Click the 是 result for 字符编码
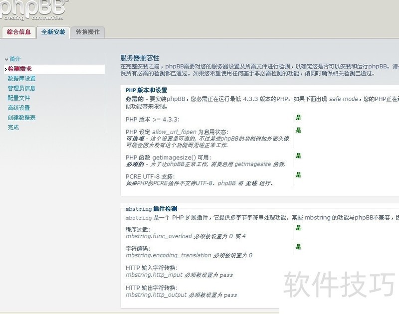Image resolution: width=399 pixels, height=314 pixels. [298, 247]
